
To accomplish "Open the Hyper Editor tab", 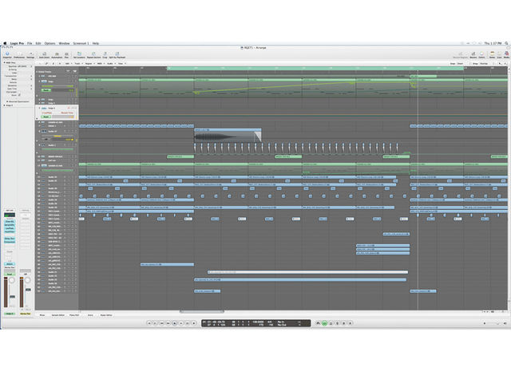I will (x=106, y=315).
